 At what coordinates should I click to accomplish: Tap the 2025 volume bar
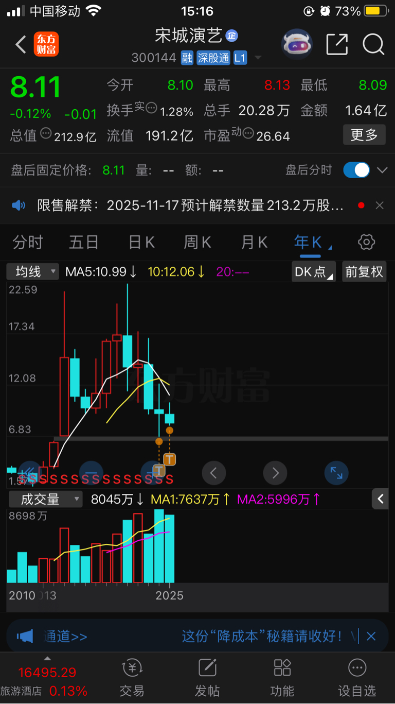pyautogui.click(x=170, y=548)
